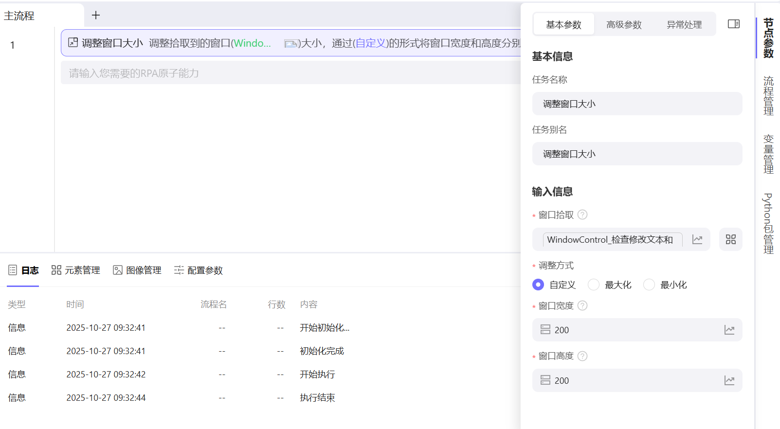The width and height of the screenshot is (780, 429).
Task: Select the 自定义 radio option
Action: click(x=538, y=285)
